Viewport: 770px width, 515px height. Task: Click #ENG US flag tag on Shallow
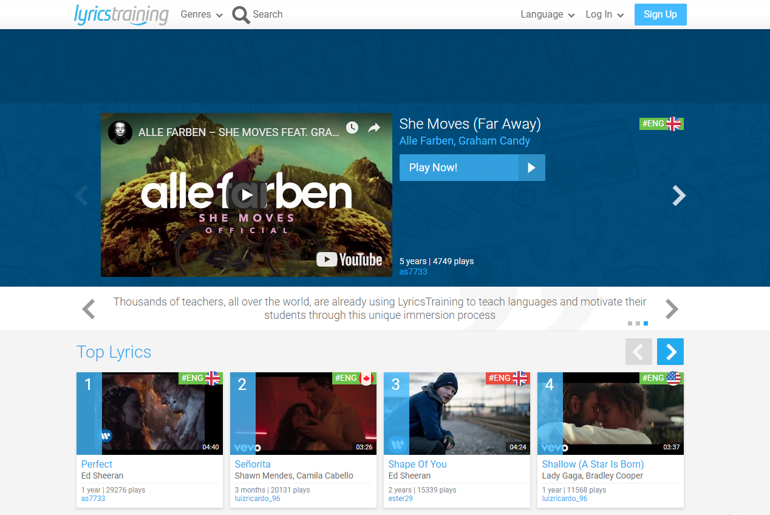[x=661, y=378]
